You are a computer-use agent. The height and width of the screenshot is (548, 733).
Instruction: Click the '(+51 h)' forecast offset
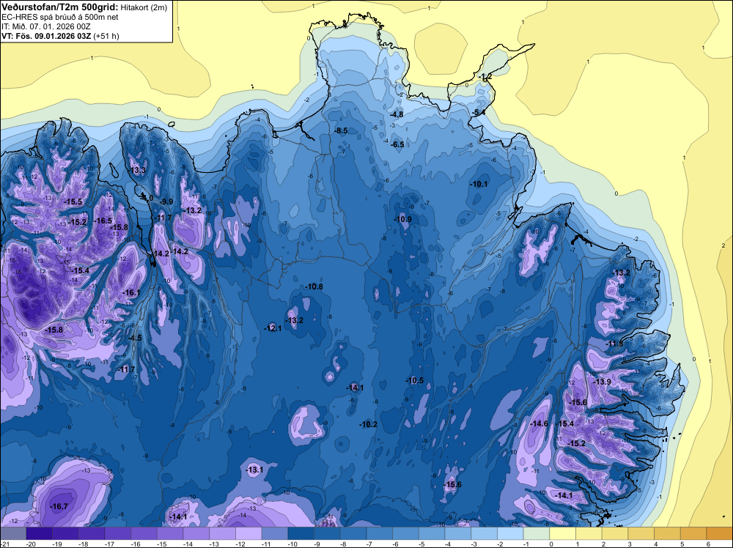click(x=106, y=36)
